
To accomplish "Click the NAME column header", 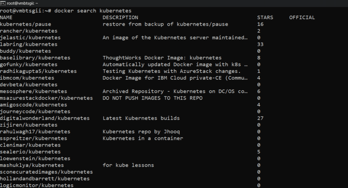I will (6, 17).
